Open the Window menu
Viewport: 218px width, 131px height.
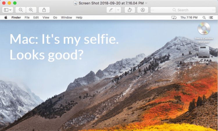[67, 17]
